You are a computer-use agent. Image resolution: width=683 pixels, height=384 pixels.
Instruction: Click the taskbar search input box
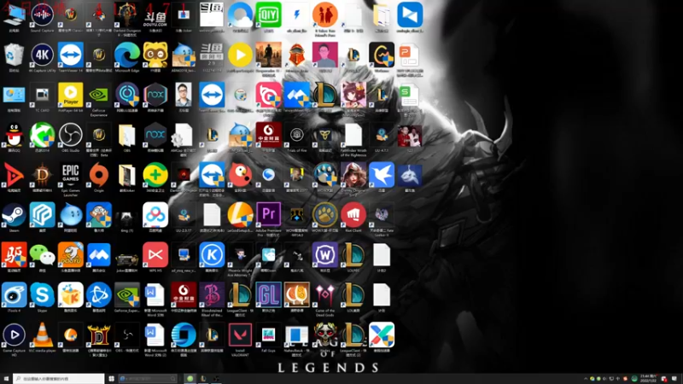[x=59, y=379]
